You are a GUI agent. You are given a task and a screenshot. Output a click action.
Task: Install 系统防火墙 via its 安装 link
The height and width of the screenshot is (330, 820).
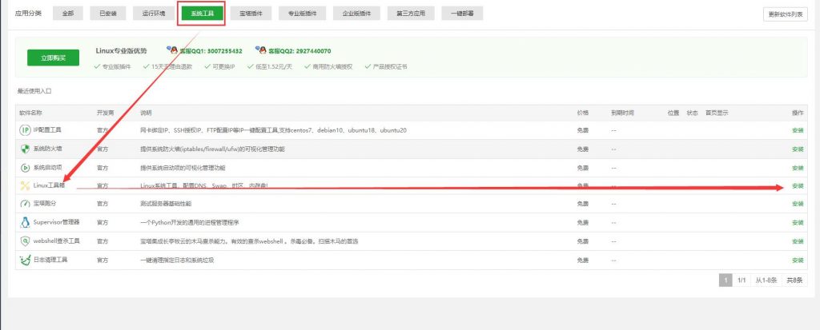798,149
